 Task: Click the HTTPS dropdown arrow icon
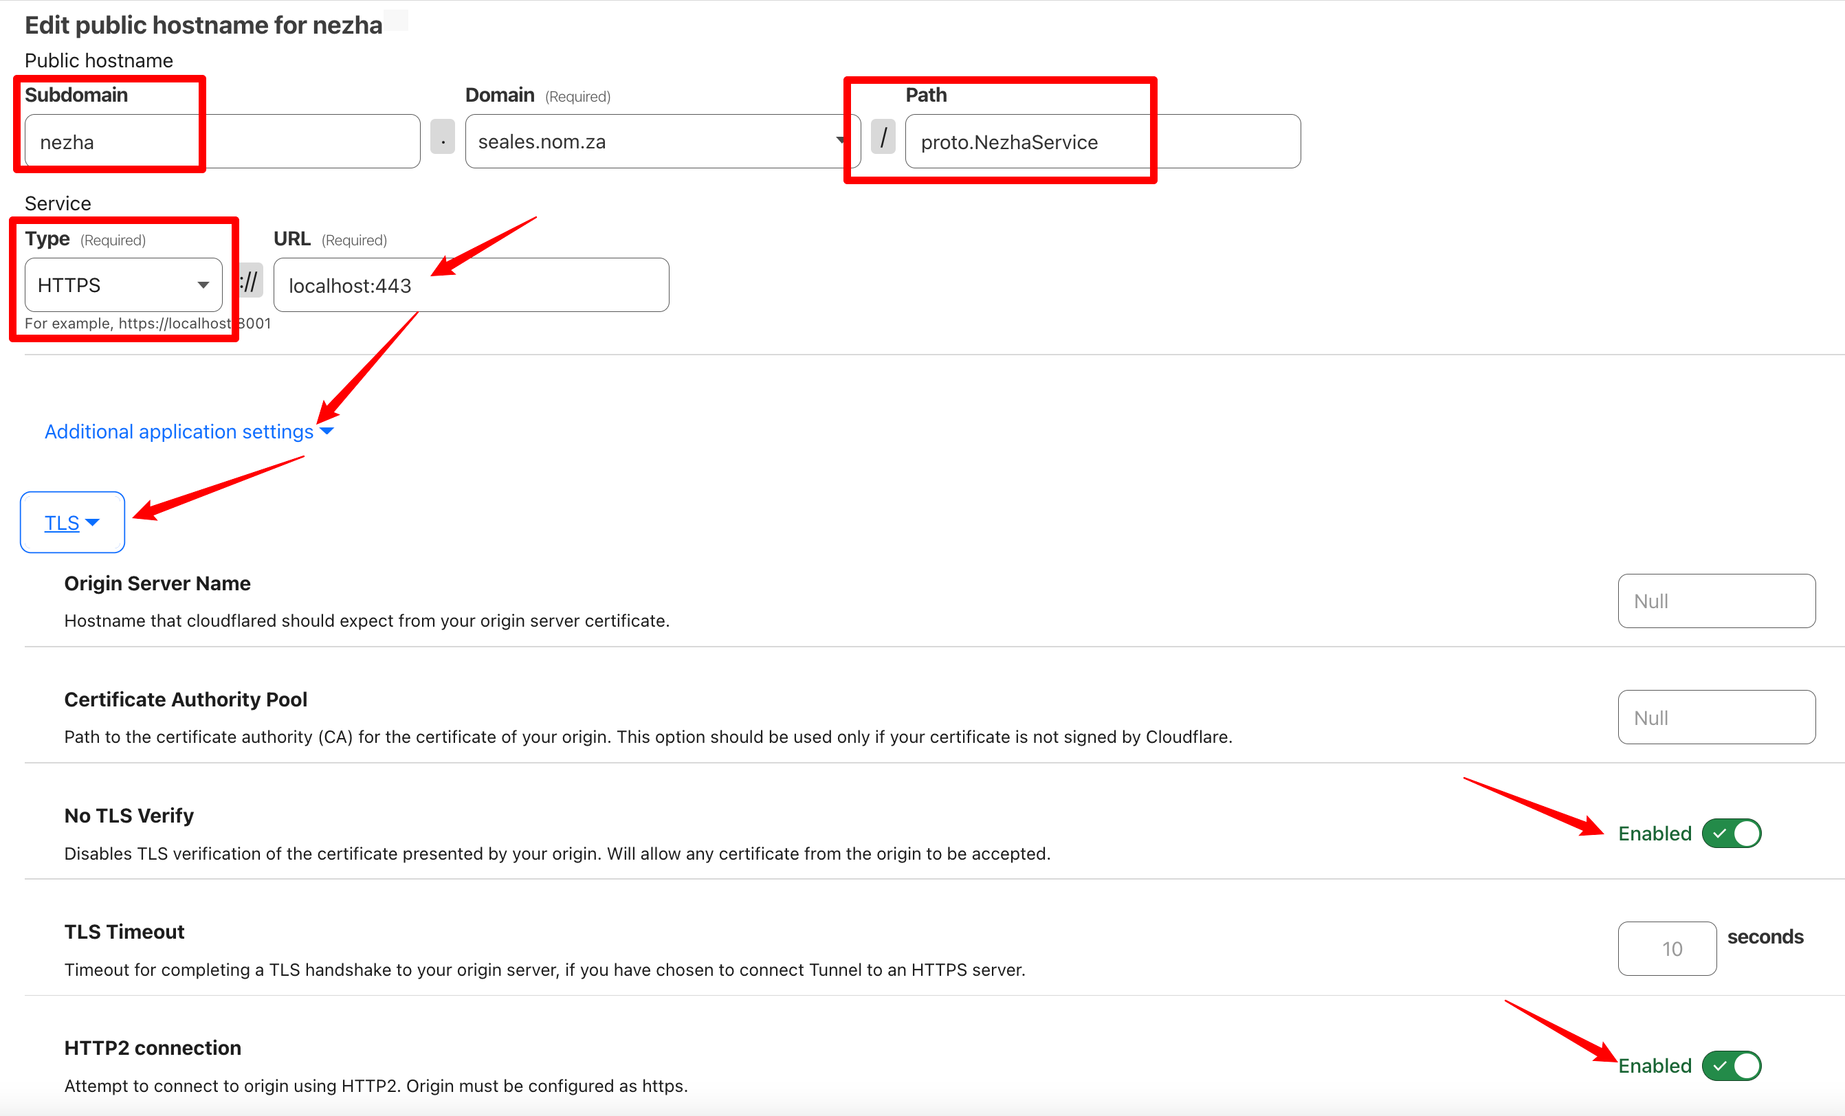click(203, 285)
